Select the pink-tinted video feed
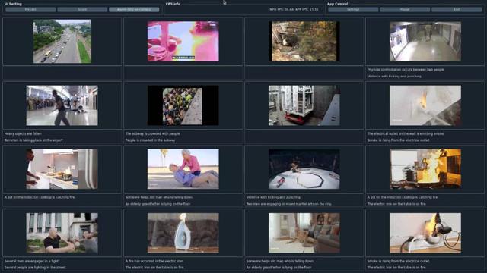The height and width of the screenshot is (273, 487). pyautogui.click(x=183, y=41)
